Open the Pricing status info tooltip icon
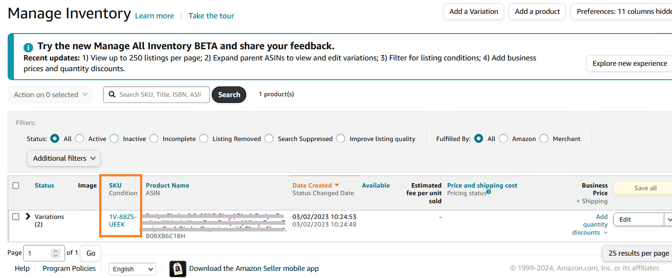 tap(488, 191)
